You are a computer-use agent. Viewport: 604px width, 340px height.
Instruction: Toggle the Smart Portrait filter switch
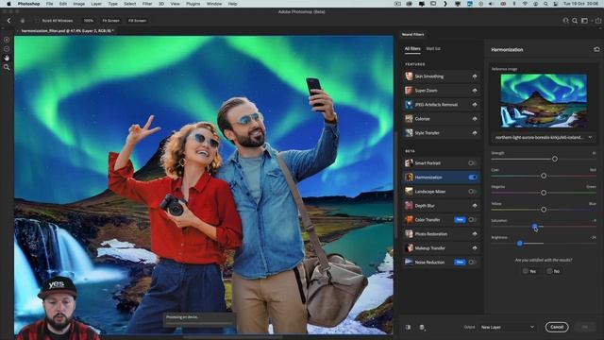click(x=472, y=163)
